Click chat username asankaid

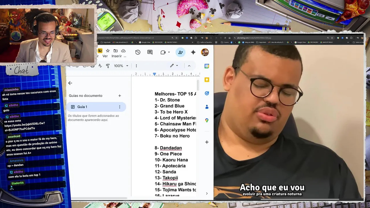click(14, 136)
